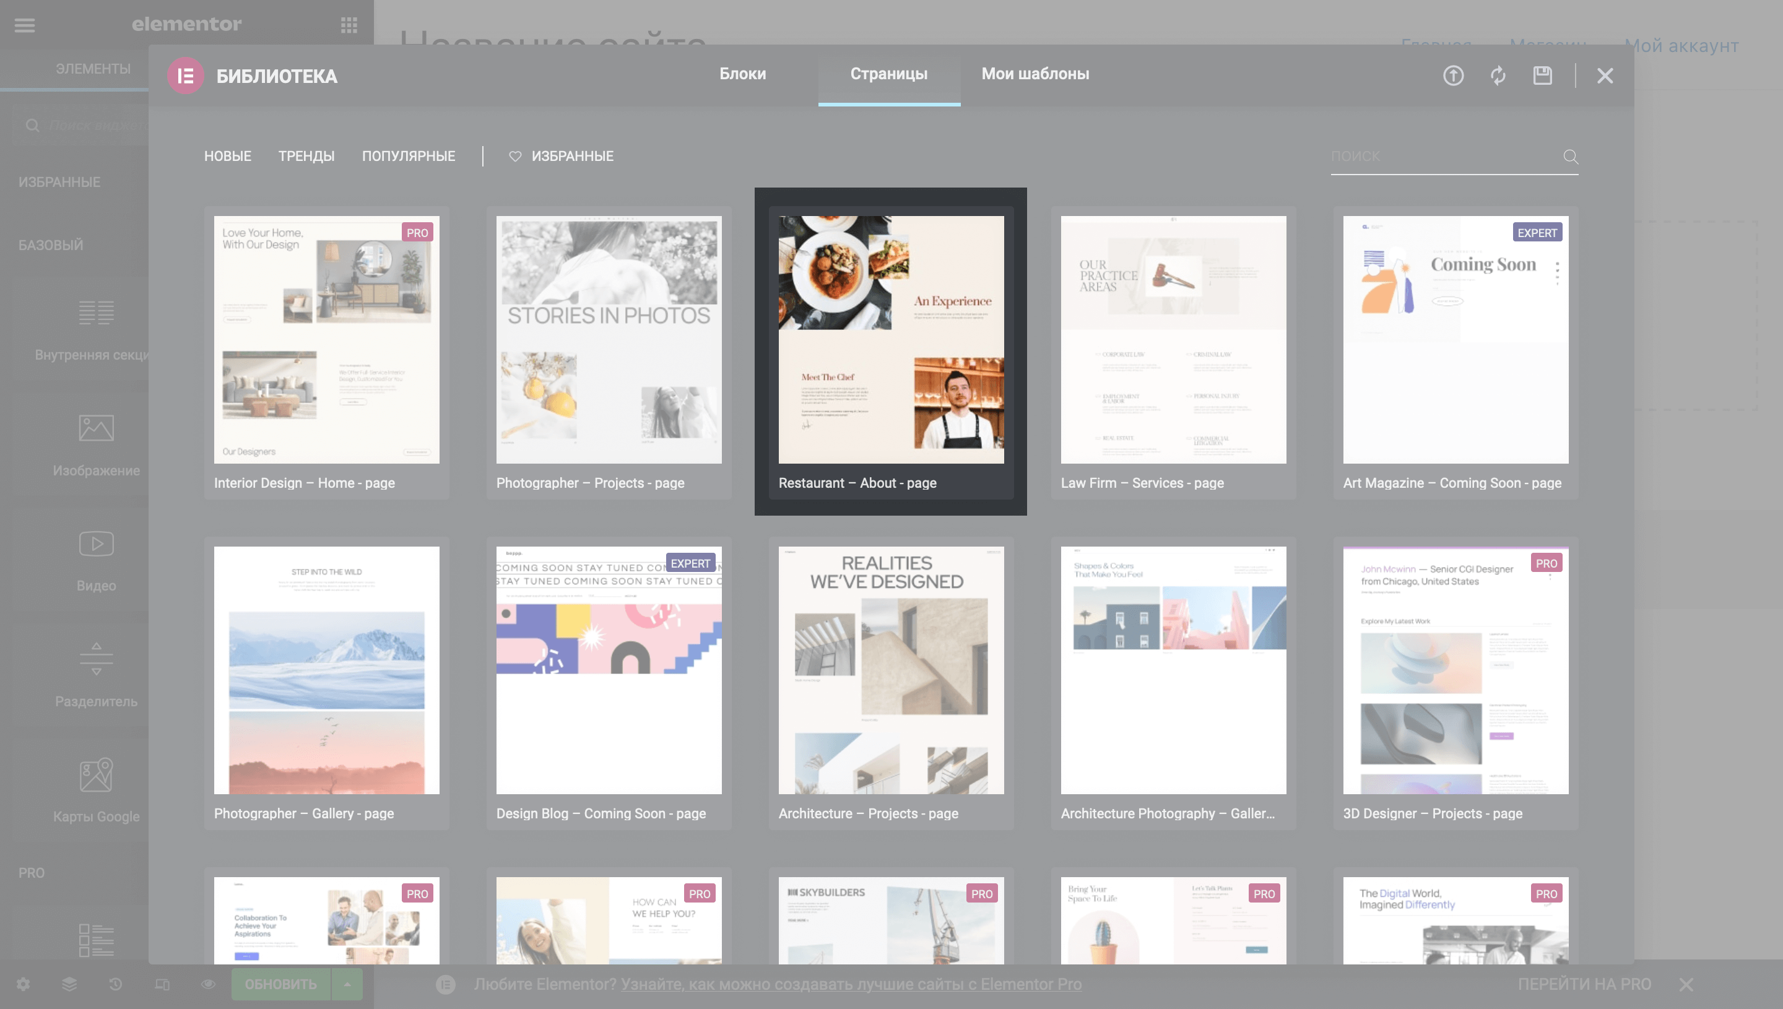Select the Карты Google widget icon

pyautogui.click(x=97, y=774)
